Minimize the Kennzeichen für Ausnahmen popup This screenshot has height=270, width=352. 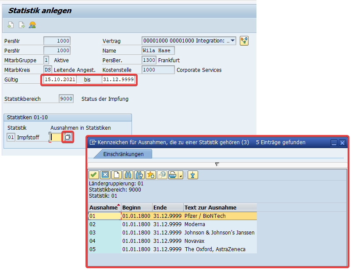(334, 143)
